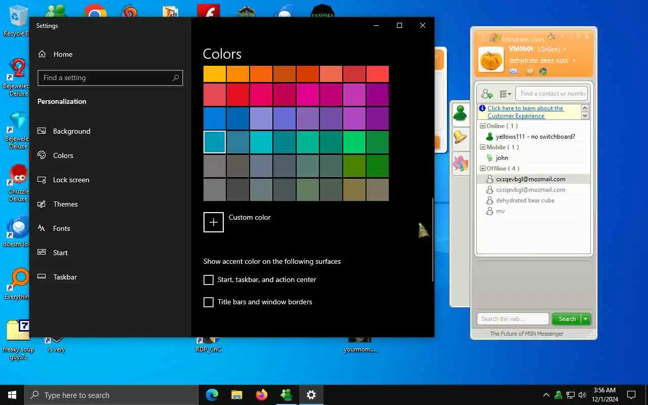Click the pumpkin display picture
This screenshot has width=648, height=405.
(x=491, y=59)
